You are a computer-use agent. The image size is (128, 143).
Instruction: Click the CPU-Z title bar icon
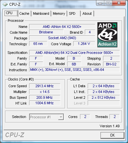coord(5,4)
